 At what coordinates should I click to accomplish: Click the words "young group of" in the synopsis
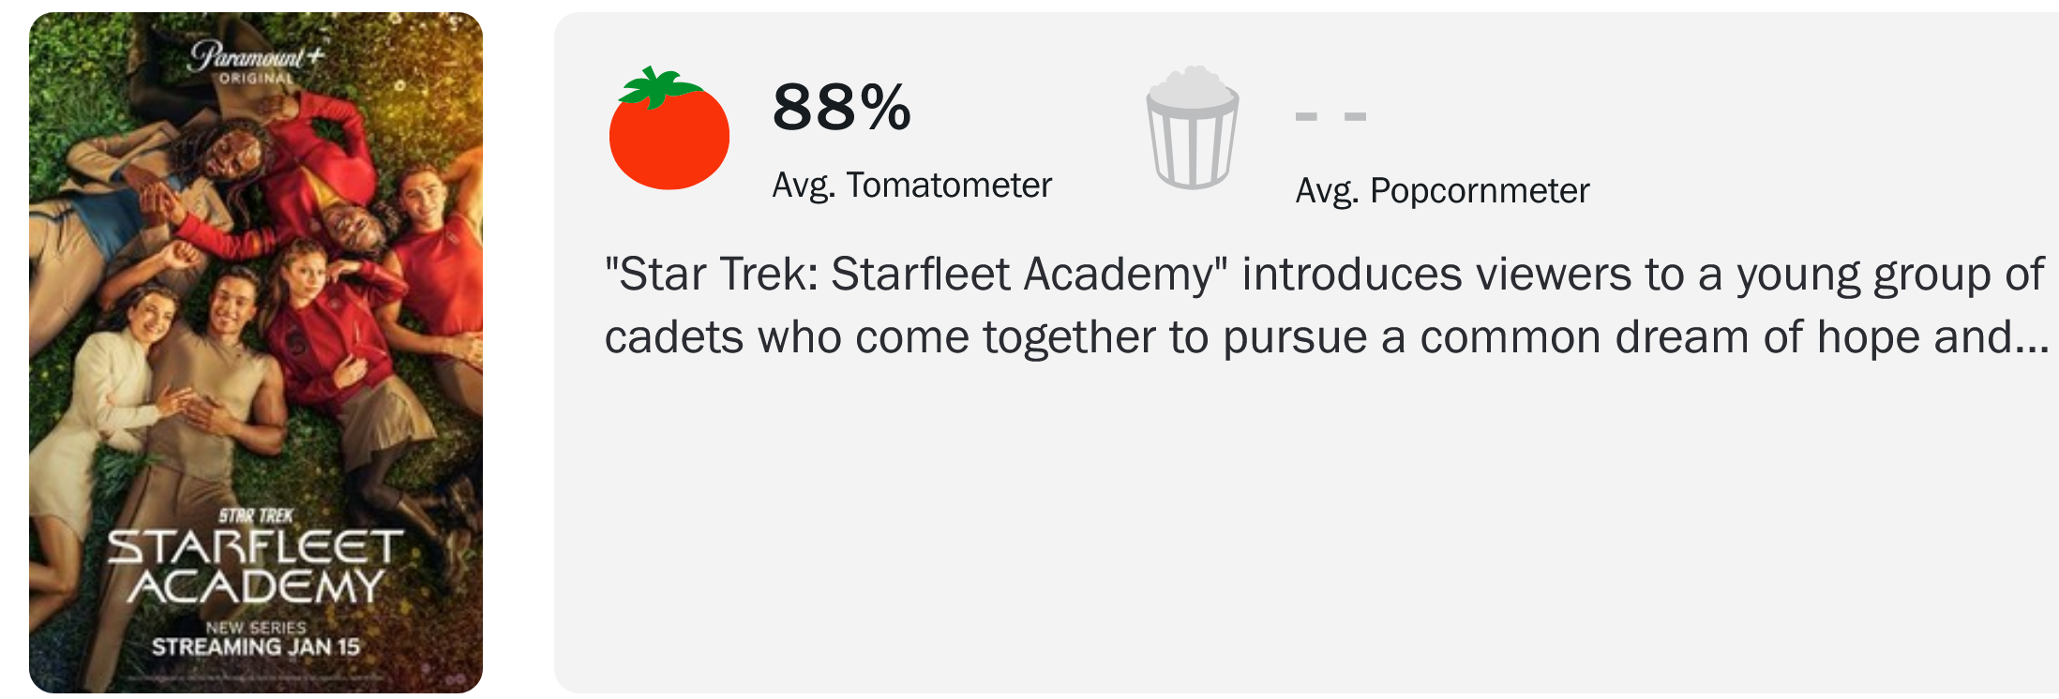pyautogui.click(x=1889, y=275)
